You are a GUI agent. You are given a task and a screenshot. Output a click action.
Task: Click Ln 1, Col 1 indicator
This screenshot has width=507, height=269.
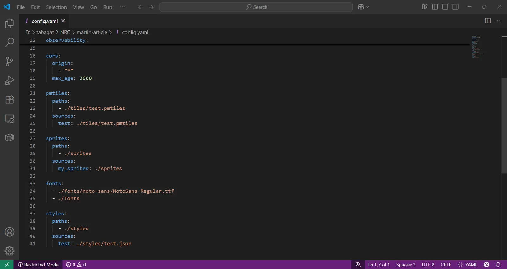(x=379, y=265)
